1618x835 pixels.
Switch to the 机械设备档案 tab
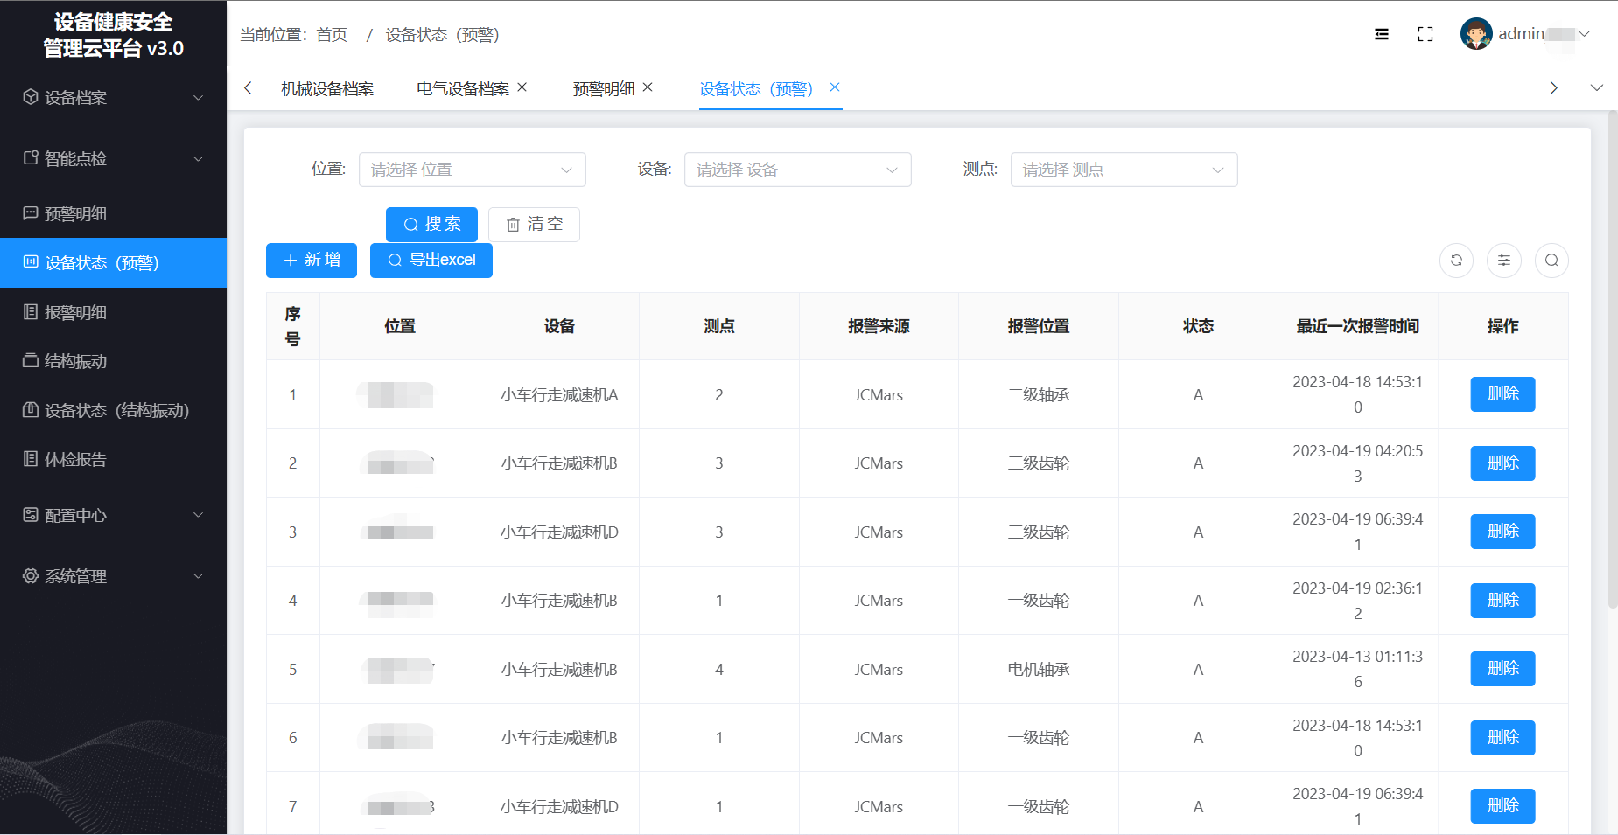coord(326,89)
